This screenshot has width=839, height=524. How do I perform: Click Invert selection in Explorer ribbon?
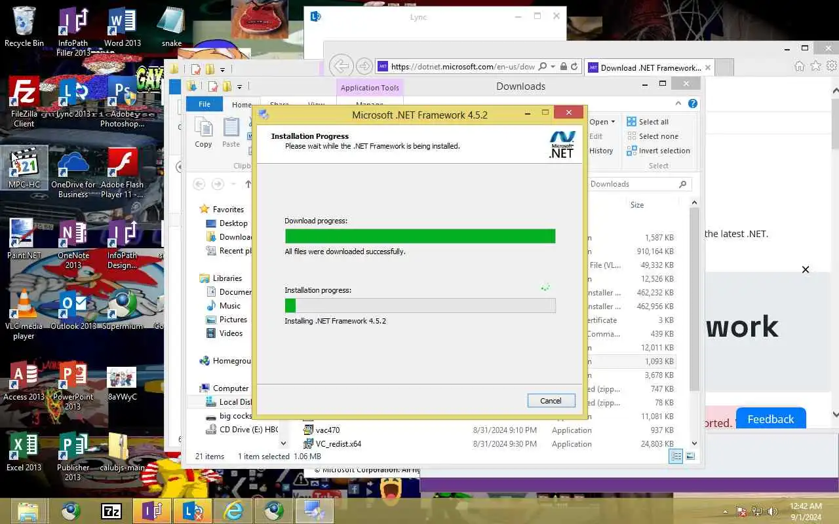pyautogui.click(x=658, y=151)
